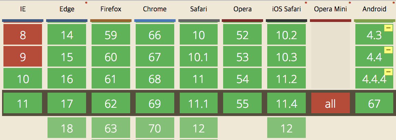Screen dimensions: 396x140
Task: Select the Safari browser column header
Action: tap(199, 9)
